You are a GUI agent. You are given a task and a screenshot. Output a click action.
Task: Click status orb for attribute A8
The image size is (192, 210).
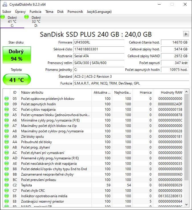point(7,131)
